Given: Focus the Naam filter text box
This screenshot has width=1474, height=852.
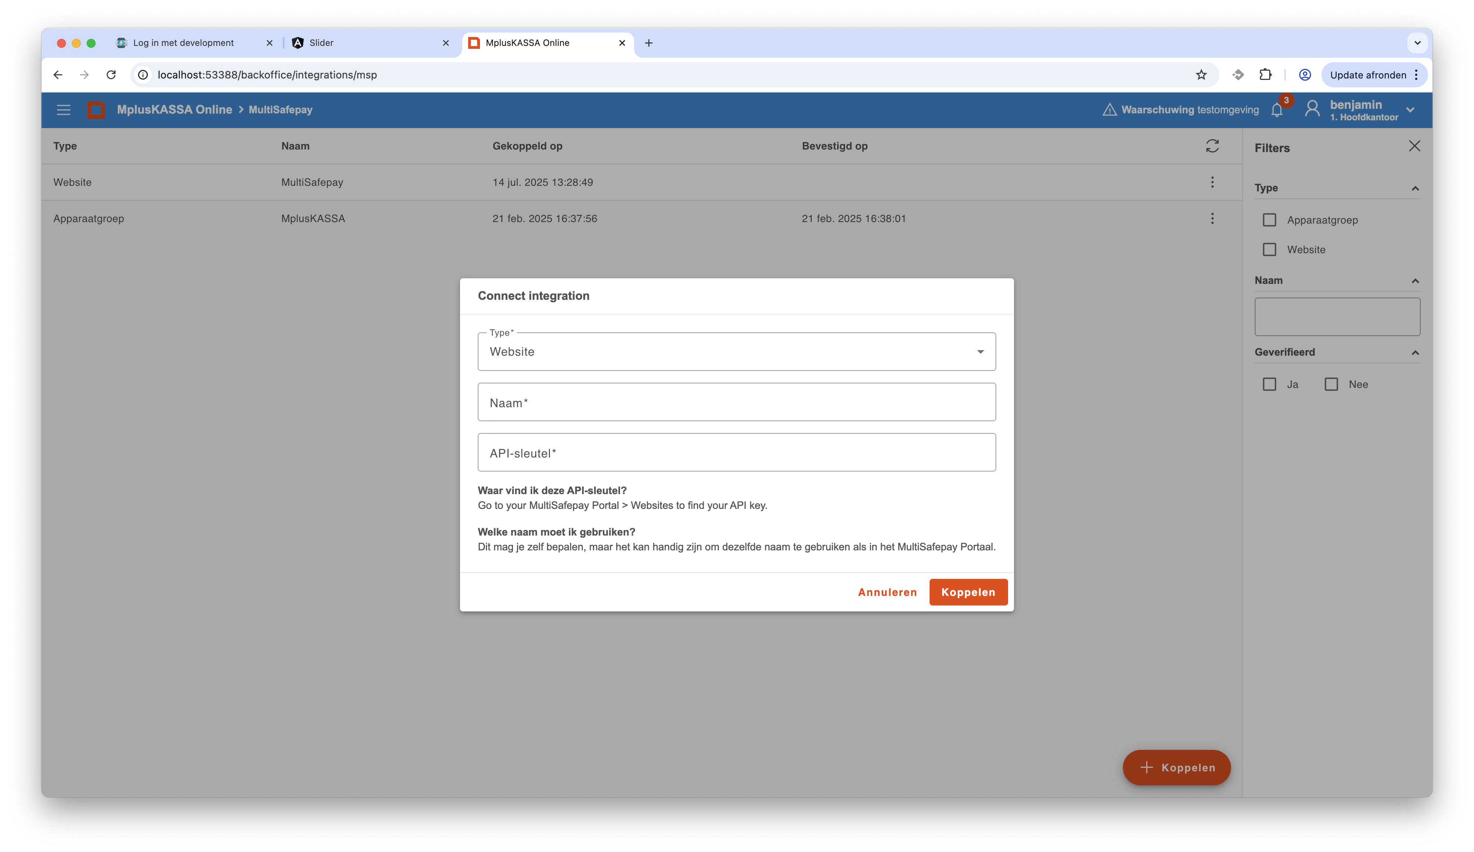Looking at the screenshot, I should [1337, 317].
